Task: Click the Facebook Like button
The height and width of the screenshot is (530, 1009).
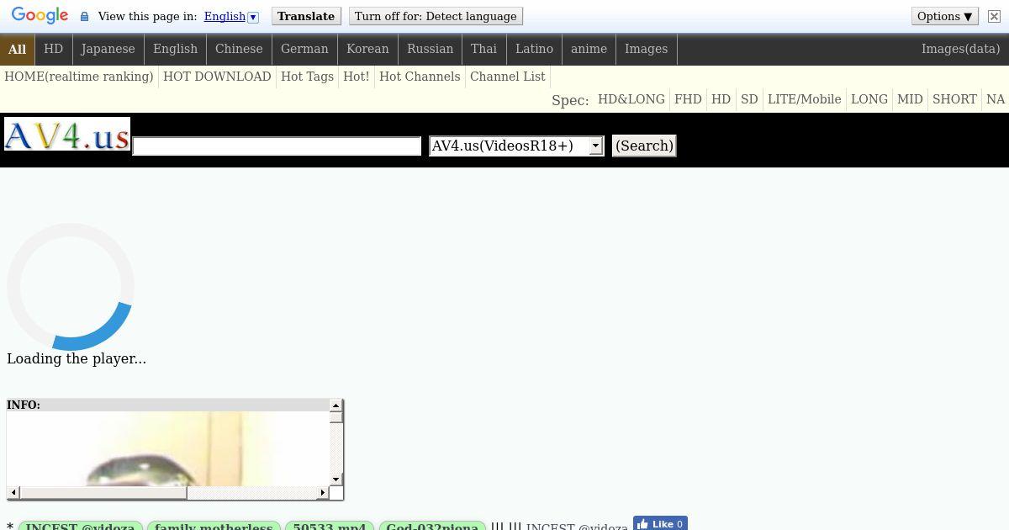Action: 660,523
